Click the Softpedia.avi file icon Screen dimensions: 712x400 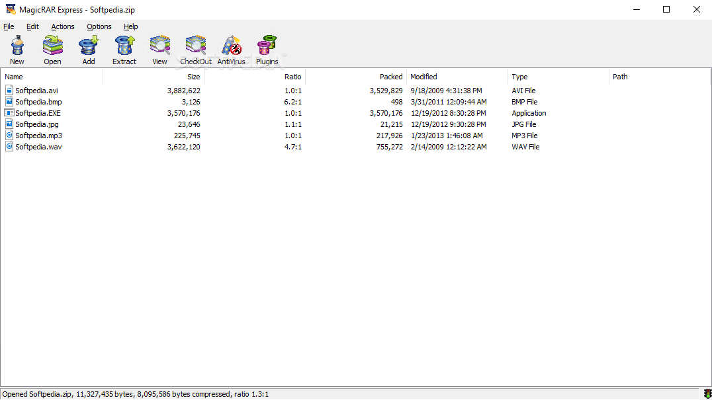(x=9, y=91)
